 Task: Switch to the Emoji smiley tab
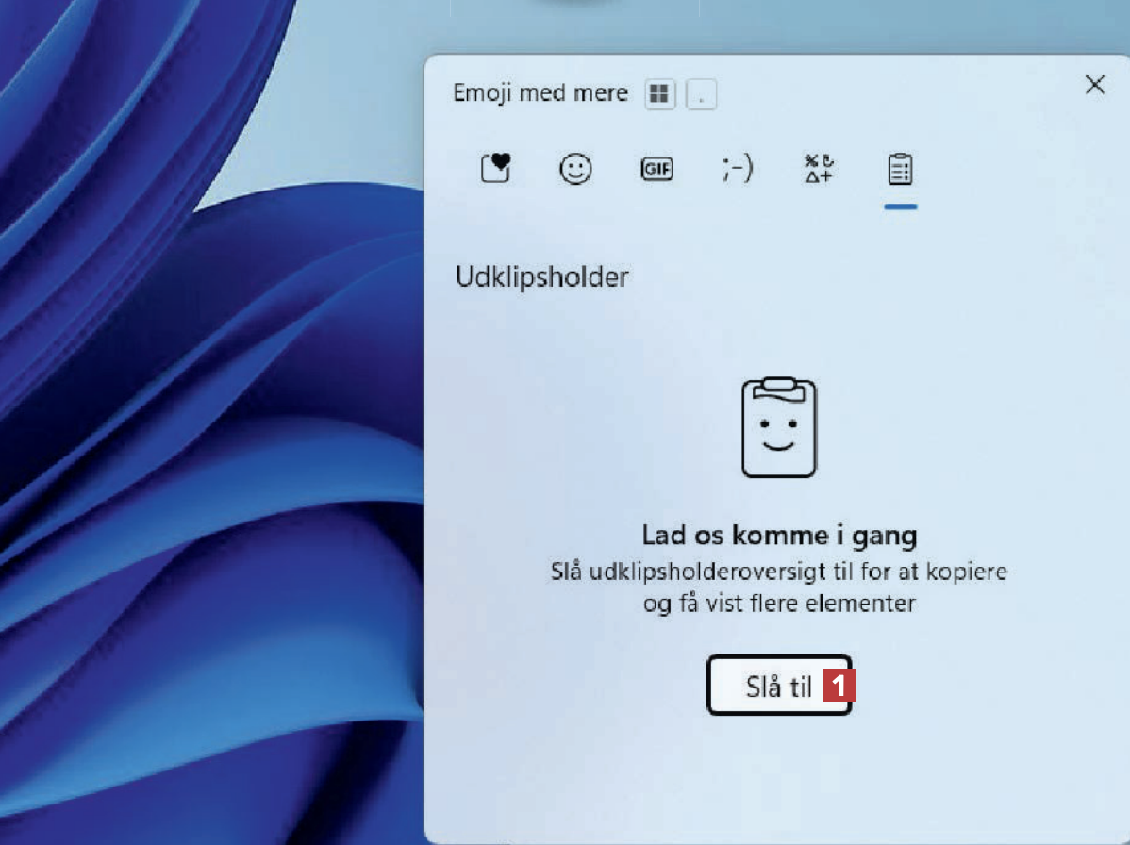click(575, 170)
